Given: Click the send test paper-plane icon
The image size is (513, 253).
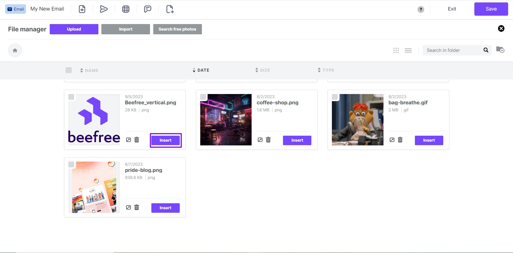Looking at the screenshot, I should click(104, 9).
